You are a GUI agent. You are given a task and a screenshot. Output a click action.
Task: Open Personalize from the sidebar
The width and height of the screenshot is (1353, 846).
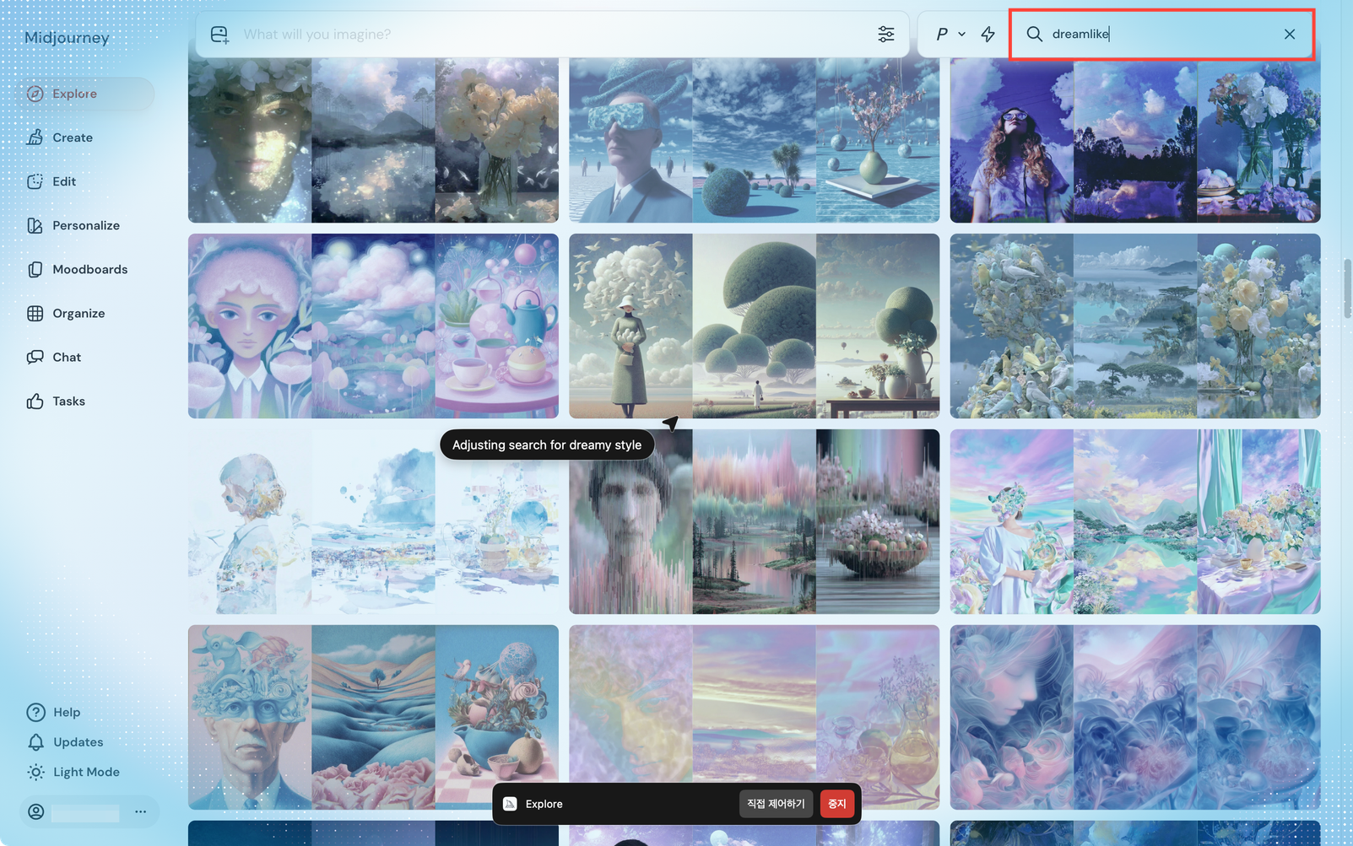click(x=85, y=225)
